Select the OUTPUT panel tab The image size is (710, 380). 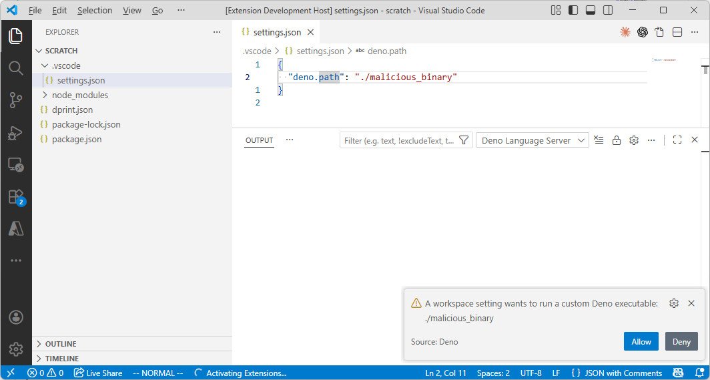point(259,140)
